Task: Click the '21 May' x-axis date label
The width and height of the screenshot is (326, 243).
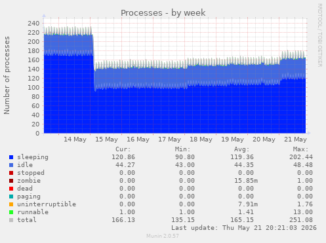Action: point(295,140)
